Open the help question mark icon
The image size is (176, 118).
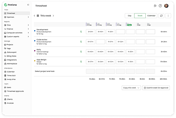(160, 6)
